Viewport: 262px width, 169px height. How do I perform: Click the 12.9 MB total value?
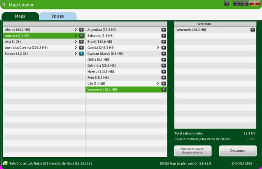[249, 133]
